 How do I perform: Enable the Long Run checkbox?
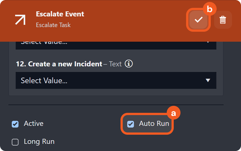click(15, 142)
